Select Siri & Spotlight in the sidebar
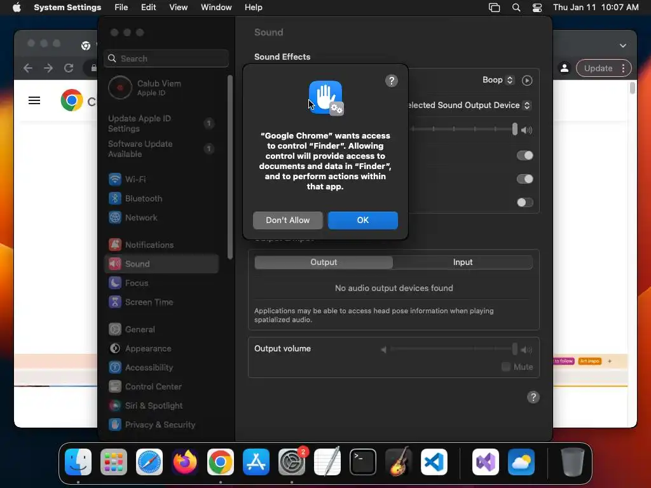651x488 pixels. click(162, 406)
